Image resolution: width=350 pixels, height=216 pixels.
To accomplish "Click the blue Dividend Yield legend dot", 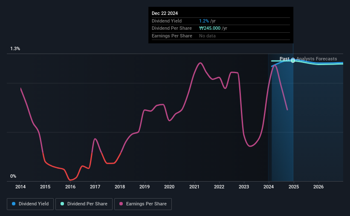I will (14, 204).
